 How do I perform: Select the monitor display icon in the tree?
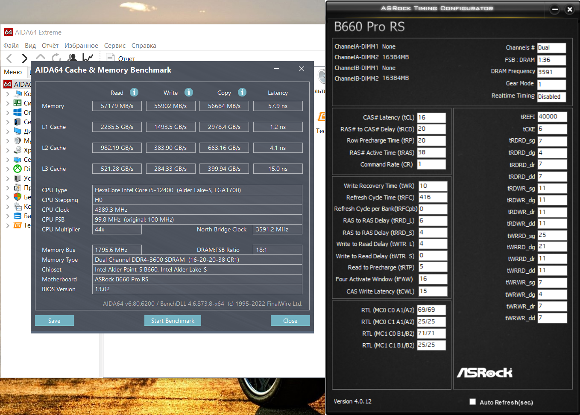(18, 131)
